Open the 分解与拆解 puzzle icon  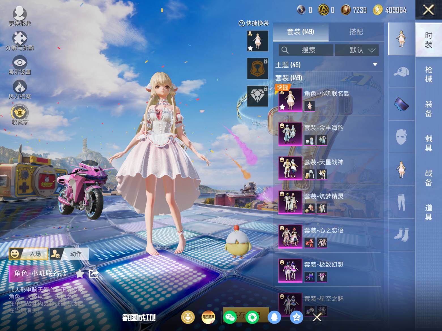[20, 40]
